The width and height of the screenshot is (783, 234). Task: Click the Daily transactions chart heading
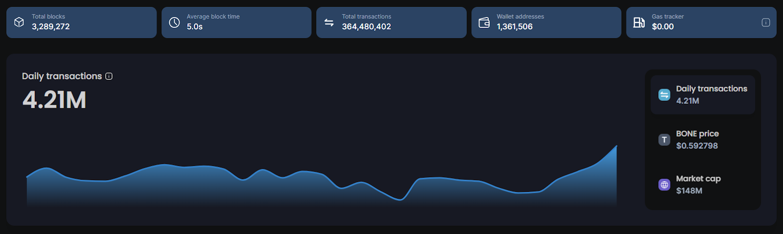62,76
